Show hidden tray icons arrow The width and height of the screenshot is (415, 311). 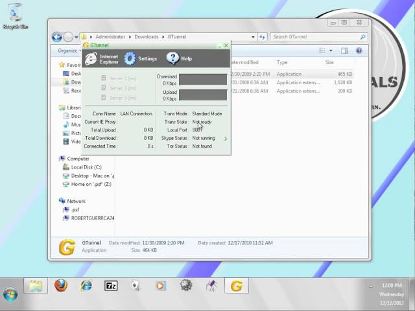[x=371, y=286]
